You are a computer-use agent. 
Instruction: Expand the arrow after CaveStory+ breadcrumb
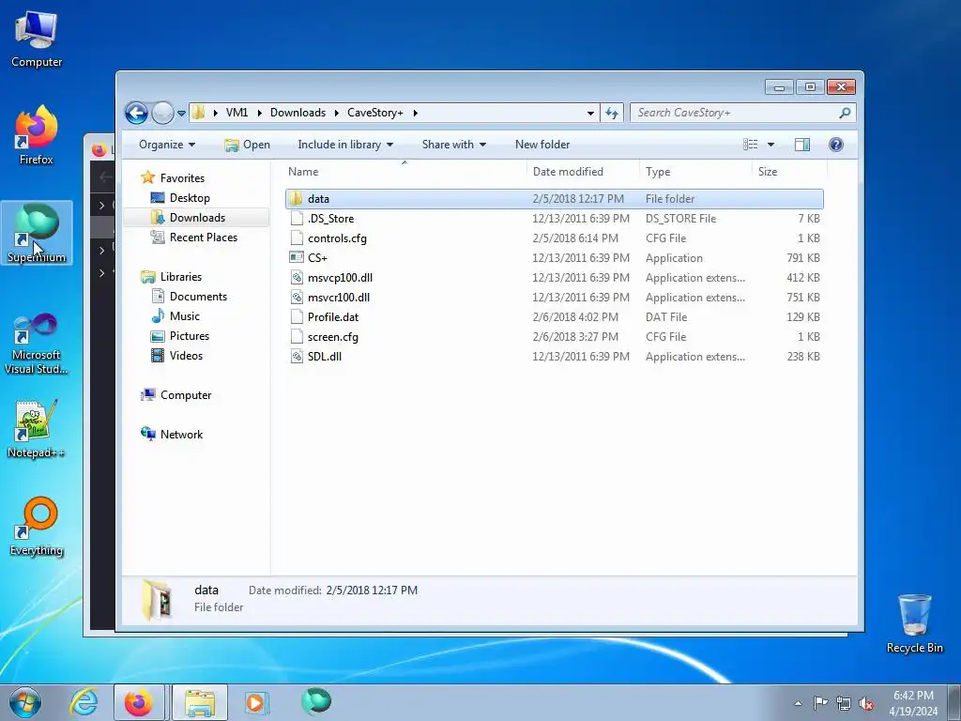[416, 113]
